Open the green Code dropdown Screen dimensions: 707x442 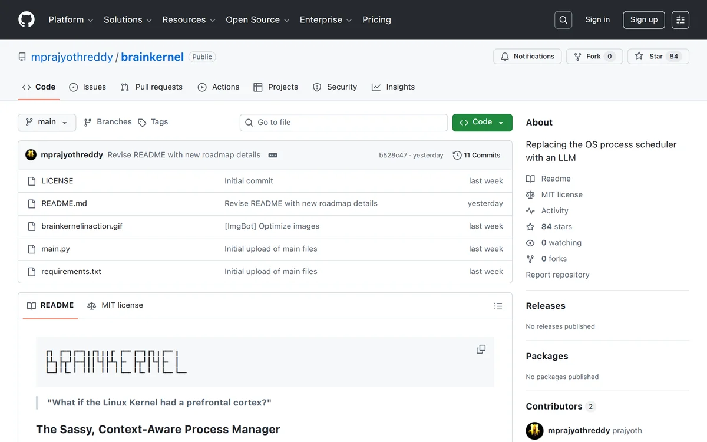point(482,122)
